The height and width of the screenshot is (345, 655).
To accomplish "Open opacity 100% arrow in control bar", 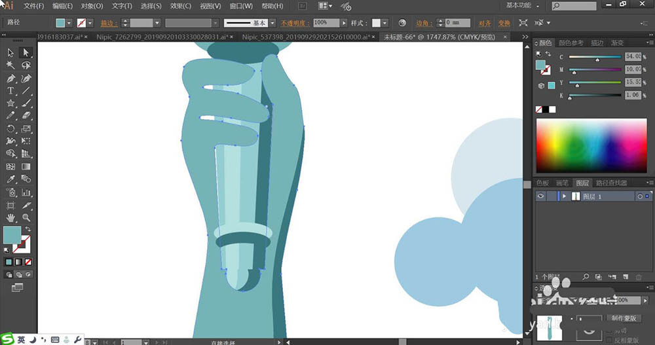I will [344, 23].
